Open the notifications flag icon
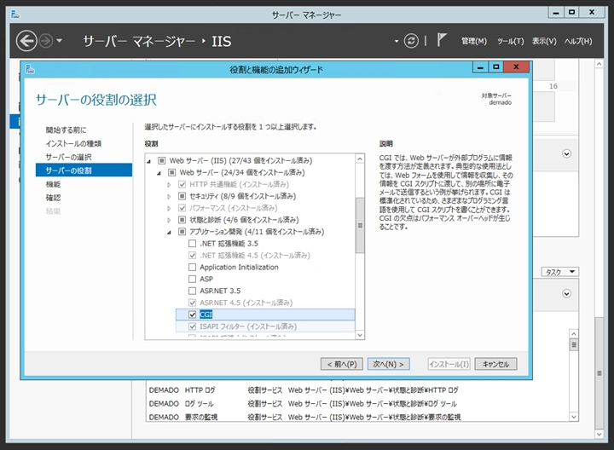614x450 pixels. [442, 40]
